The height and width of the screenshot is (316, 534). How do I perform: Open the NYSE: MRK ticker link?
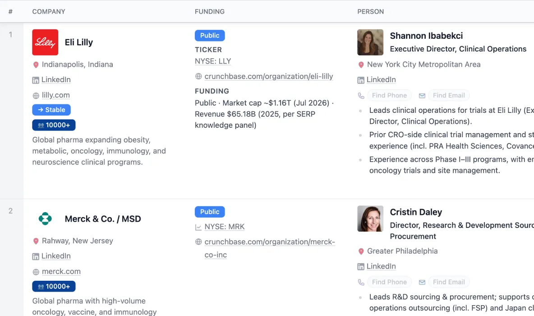[x=225, y=227]
